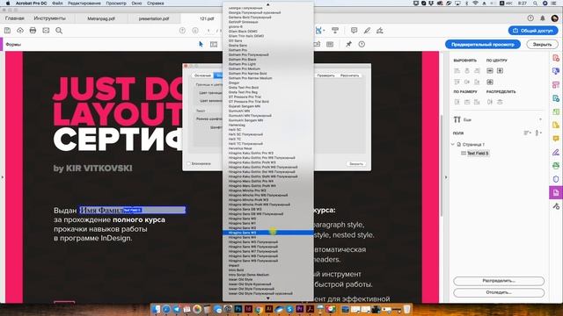Click the user avatar in top right
This screenshot has width=563, height=316.
coord(555,18)
